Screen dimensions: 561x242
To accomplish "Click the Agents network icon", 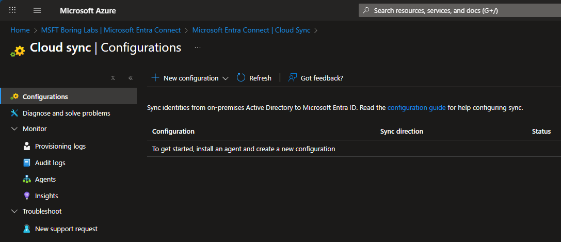I will 27,180.
